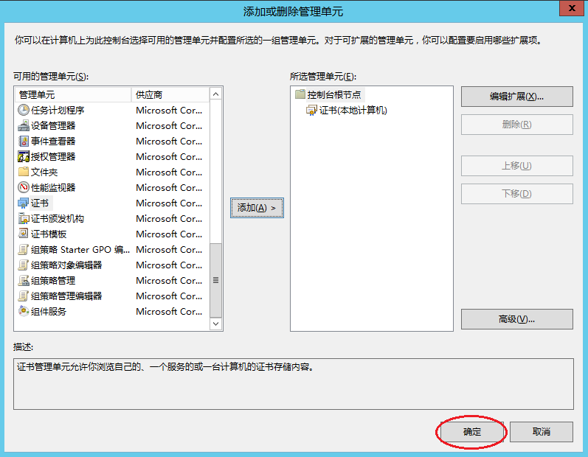
Task: Select 控制台根节点 in selected snap-ins
Action: (334, 95)
